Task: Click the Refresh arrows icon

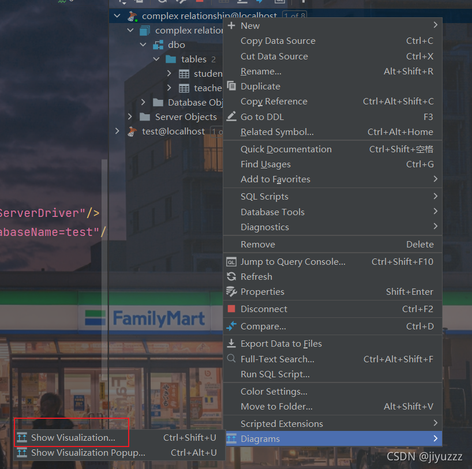Action: pyautogui.click(x=231, y=277)
